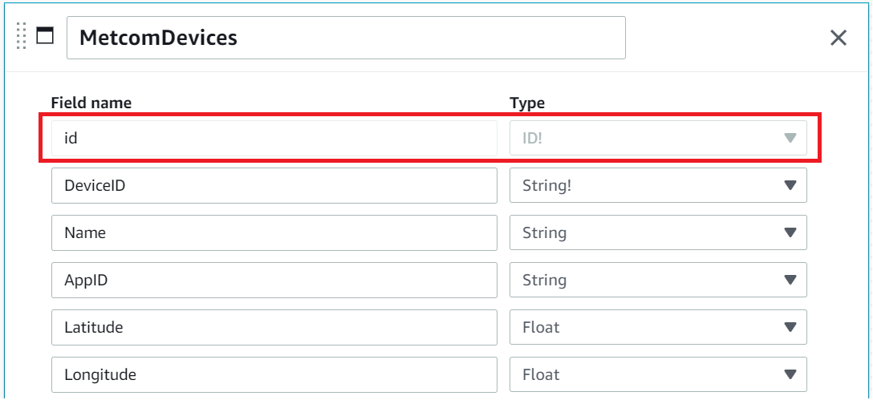Click the DeviceID field name box
This screenshot has width=873, height=400.
274,186
